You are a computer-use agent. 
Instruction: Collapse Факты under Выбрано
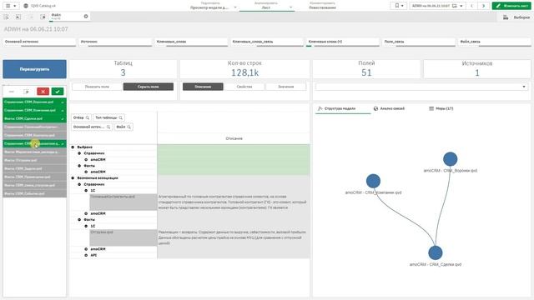(79, 166)
